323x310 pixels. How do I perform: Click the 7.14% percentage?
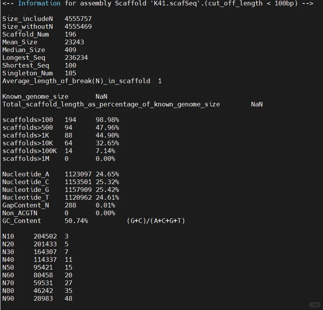click(105, 151)
